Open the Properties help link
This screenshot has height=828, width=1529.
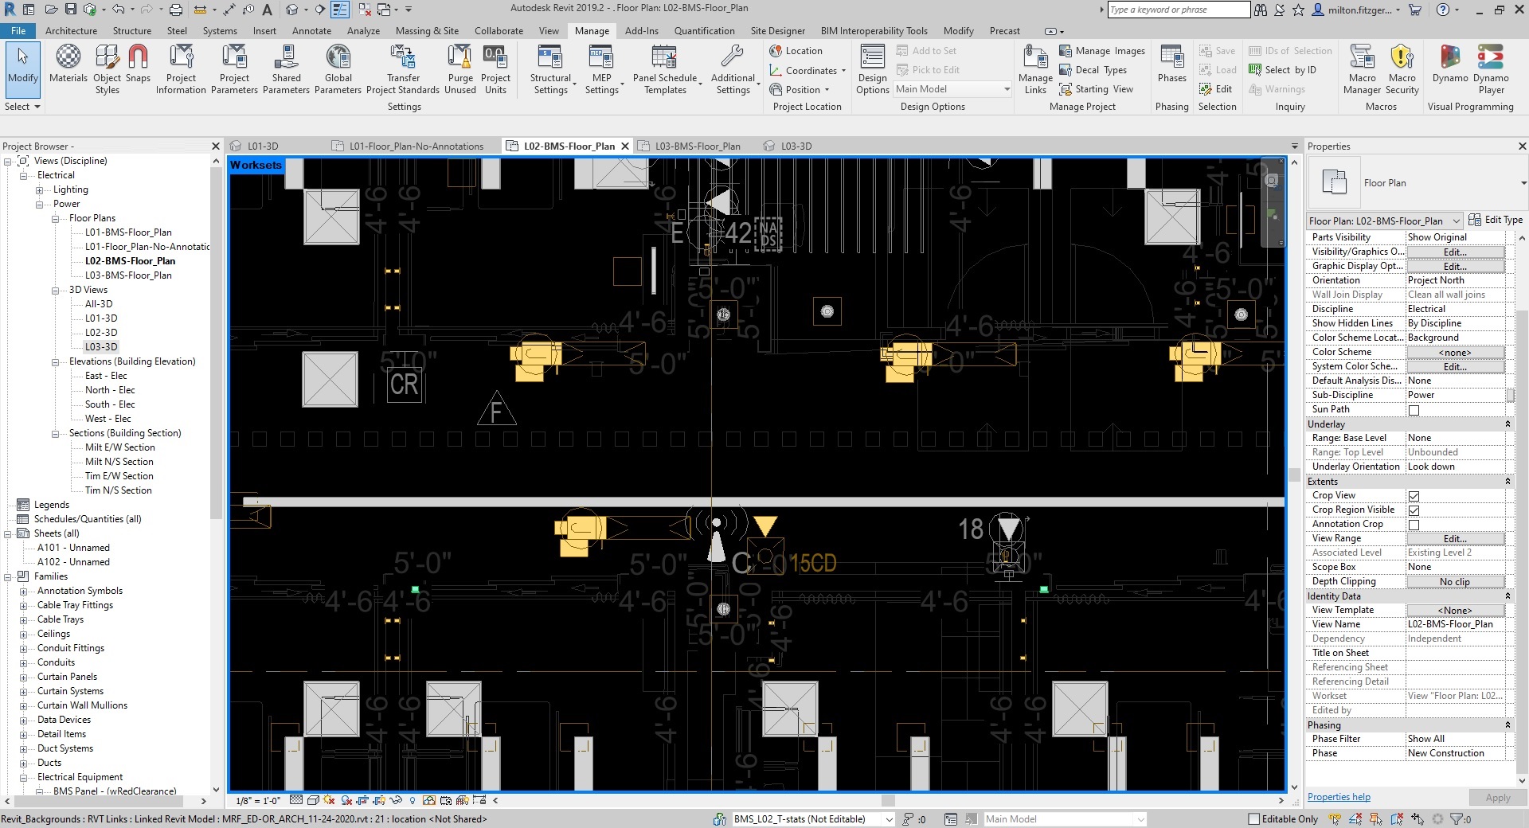pyautogui.click(x=1339, y=797)
